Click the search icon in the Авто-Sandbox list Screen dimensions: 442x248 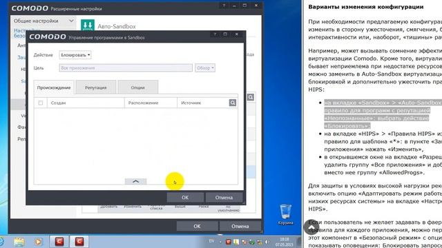[251, 97]
